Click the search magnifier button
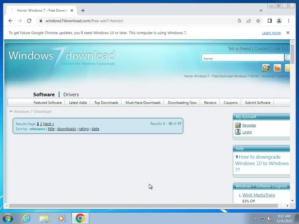The image size is (299, 224). [x=287, y=57]
